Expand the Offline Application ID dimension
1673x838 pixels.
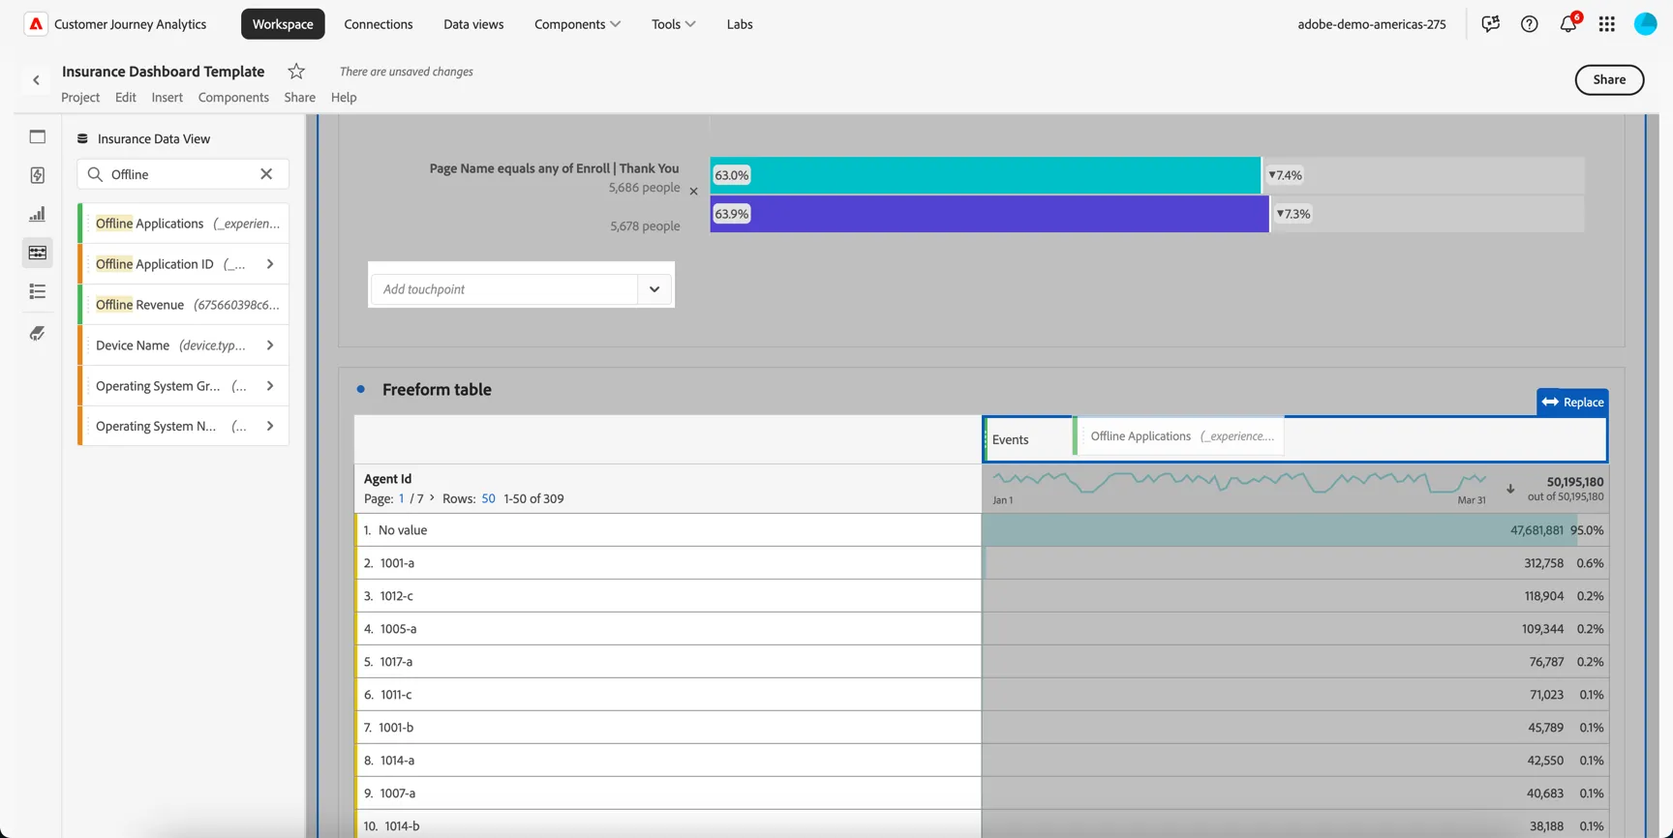tap(270, 264)
